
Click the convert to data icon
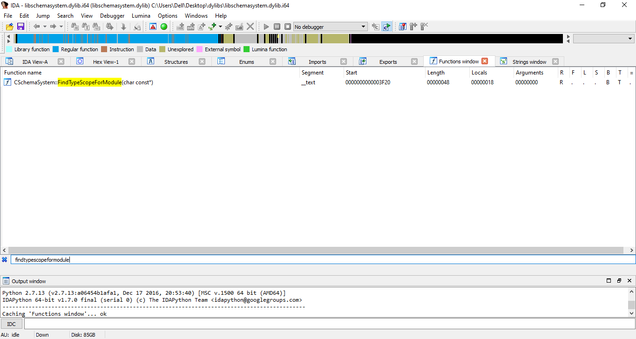(x=191, y=27)
